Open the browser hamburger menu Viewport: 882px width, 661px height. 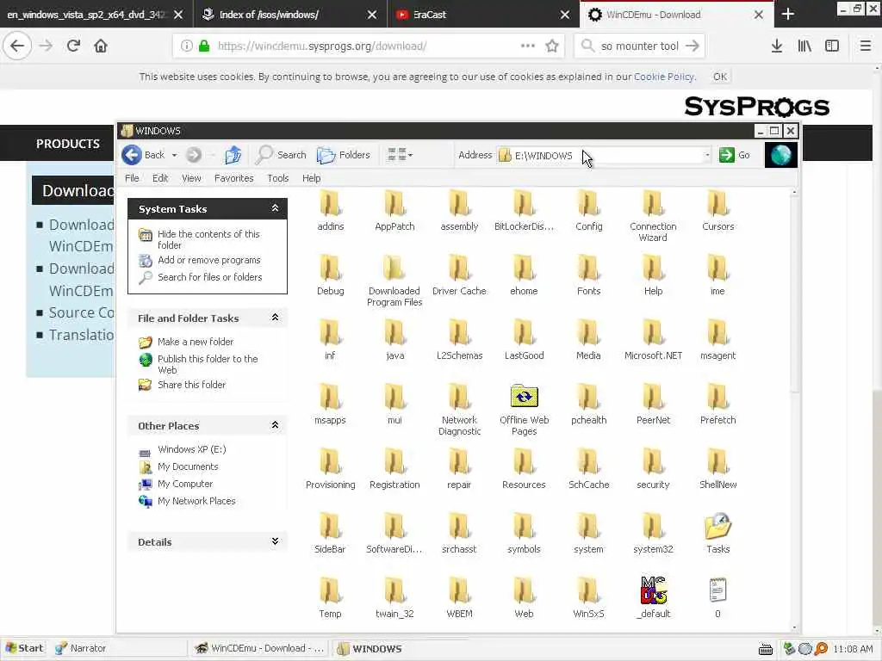(865, 46)
